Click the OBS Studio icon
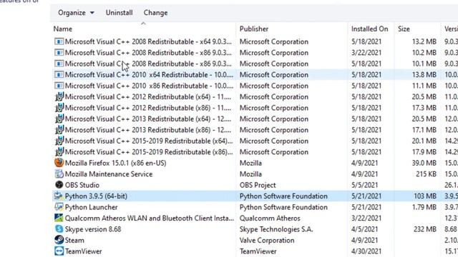The image size is (458, 257). (x=59, y=185)
